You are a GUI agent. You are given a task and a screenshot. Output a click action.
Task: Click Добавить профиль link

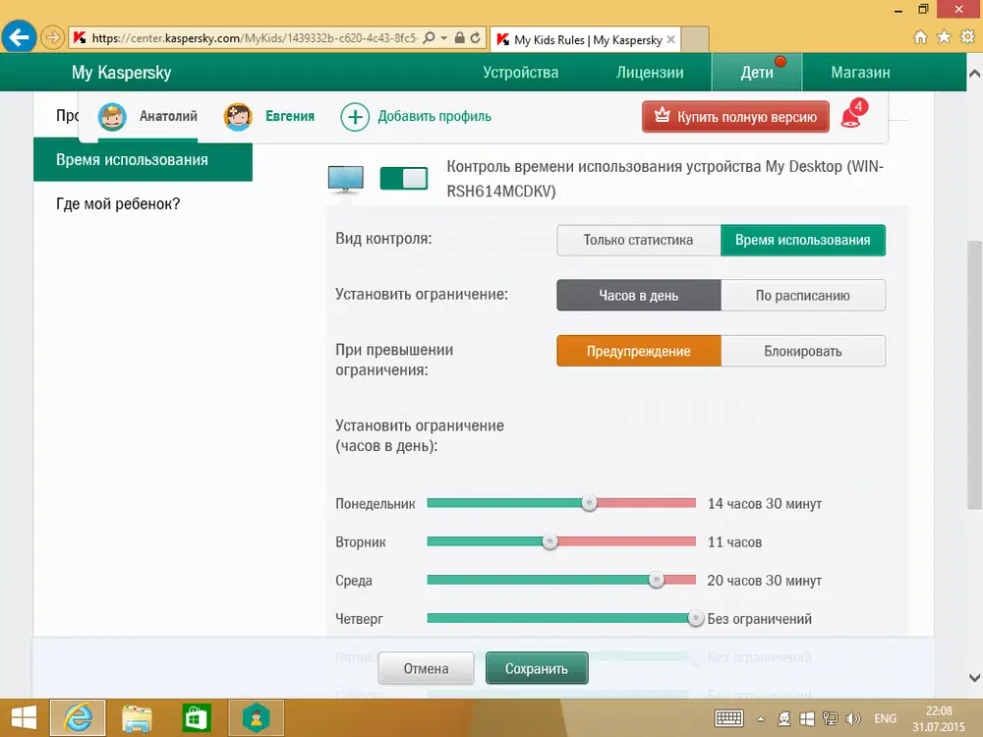[434, 117]
